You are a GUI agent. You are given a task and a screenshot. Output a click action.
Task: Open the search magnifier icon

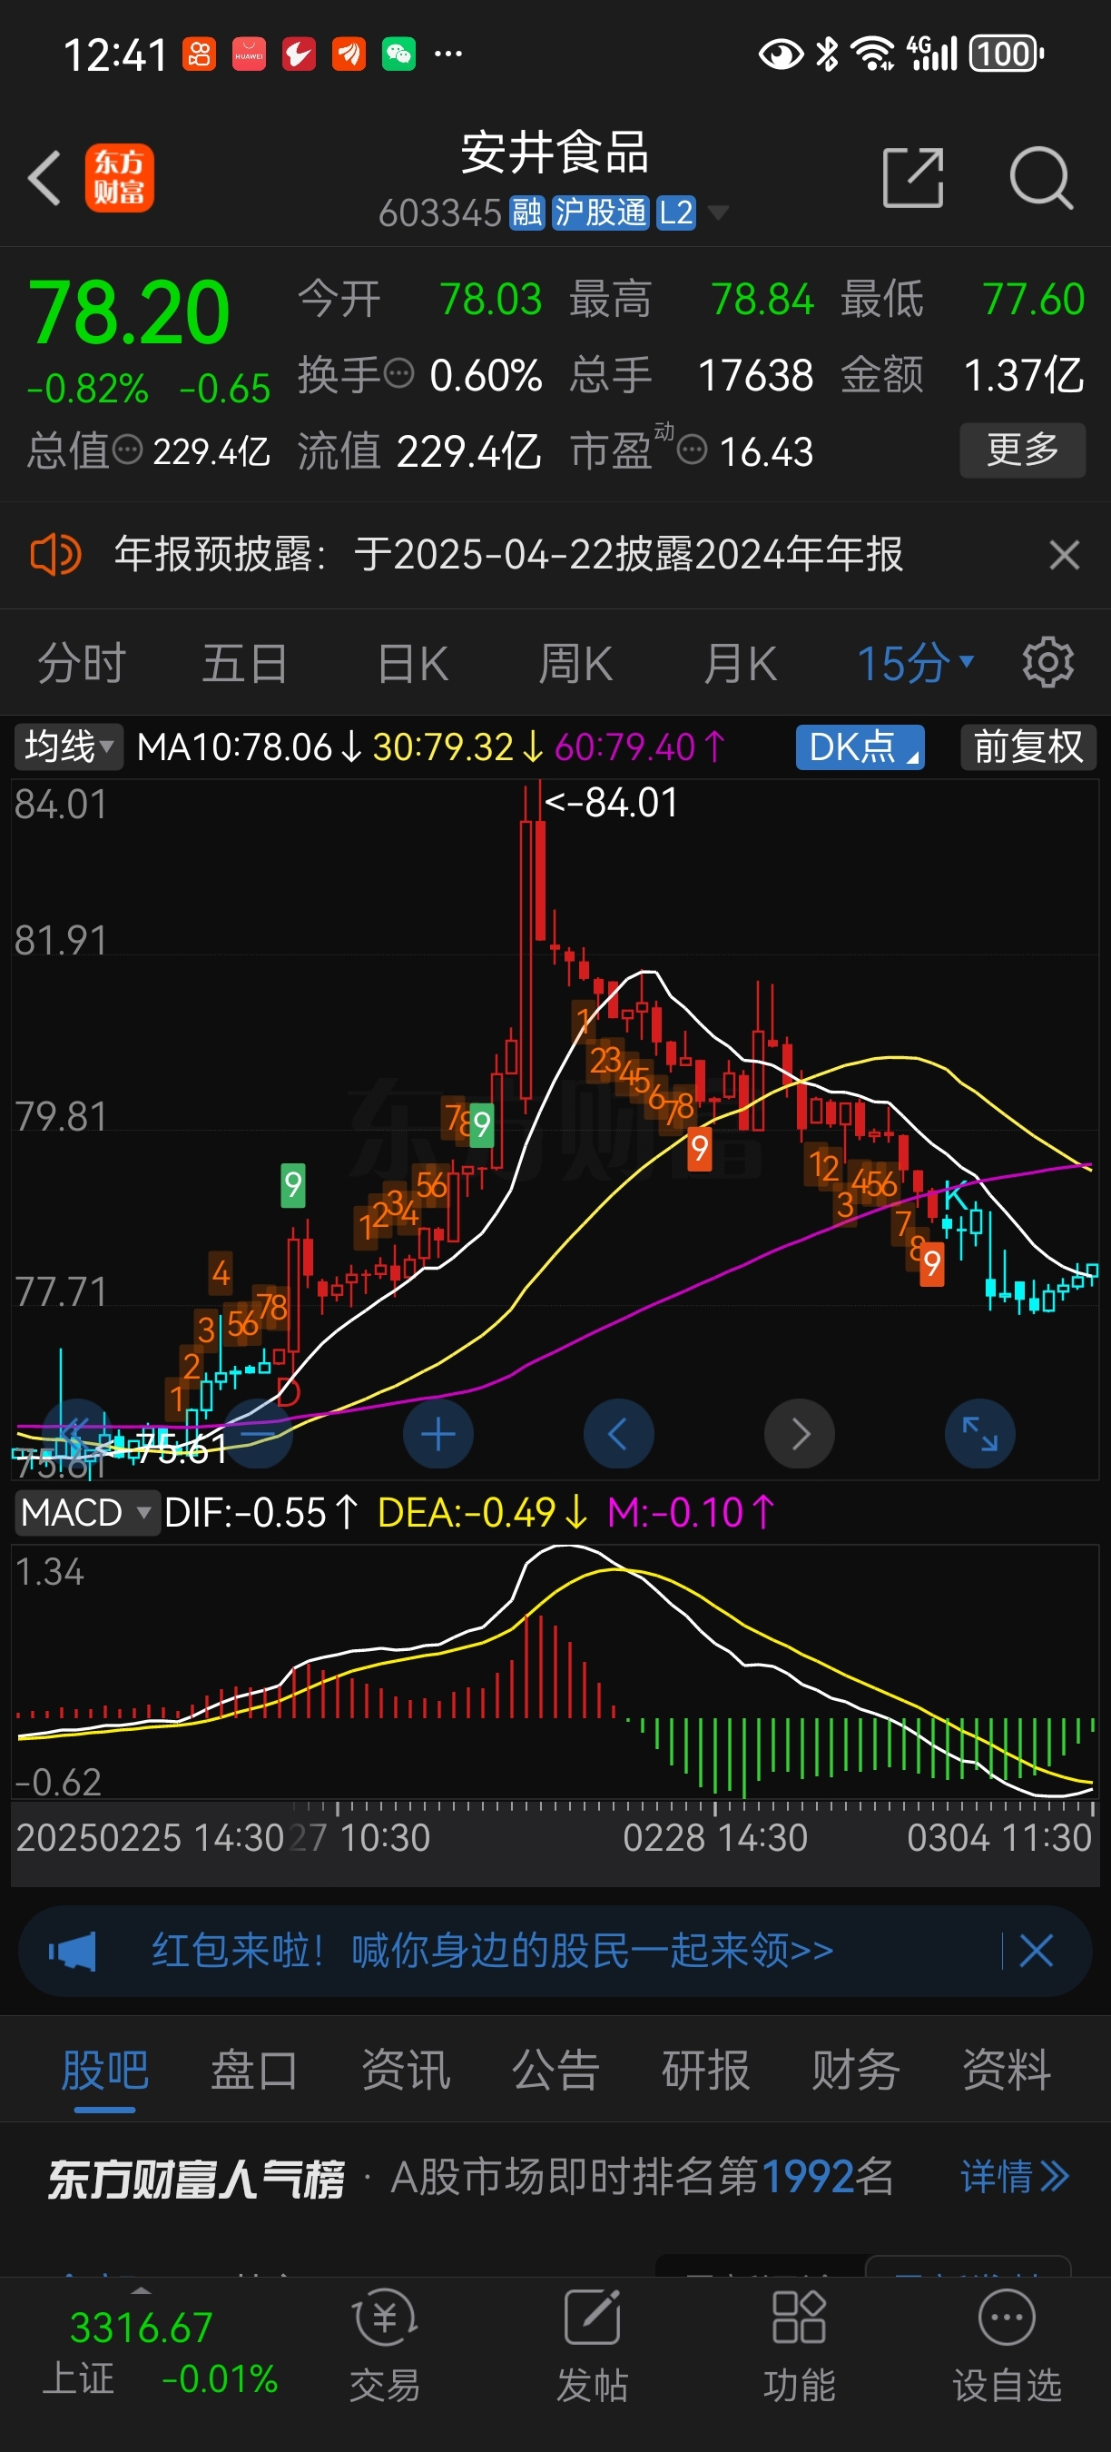(x=1042, y=178)
